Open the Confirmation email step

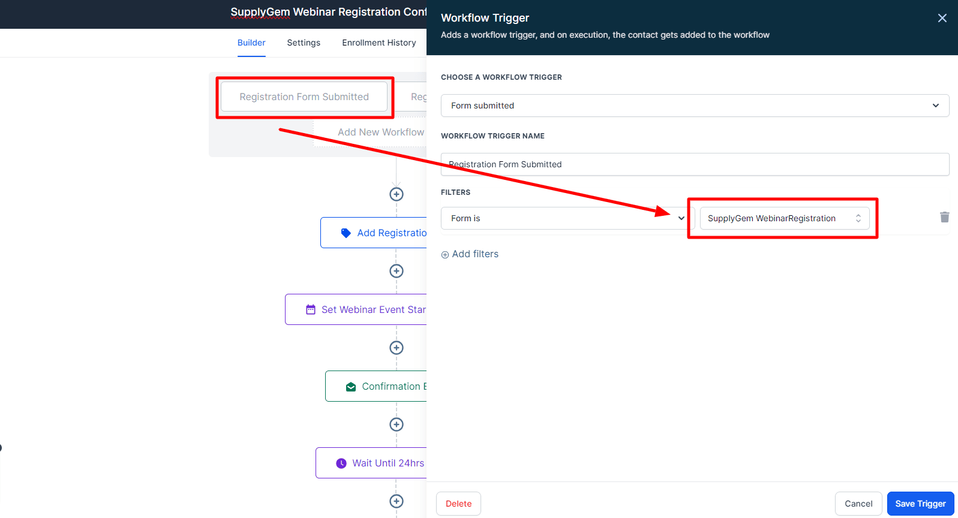click(376, 386)
